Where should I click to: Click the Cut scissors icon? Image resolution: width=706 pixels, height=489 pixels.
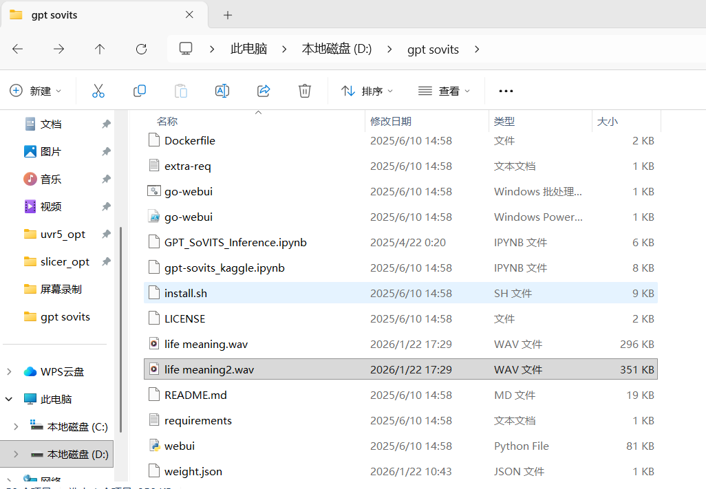(x=98, y=91)
